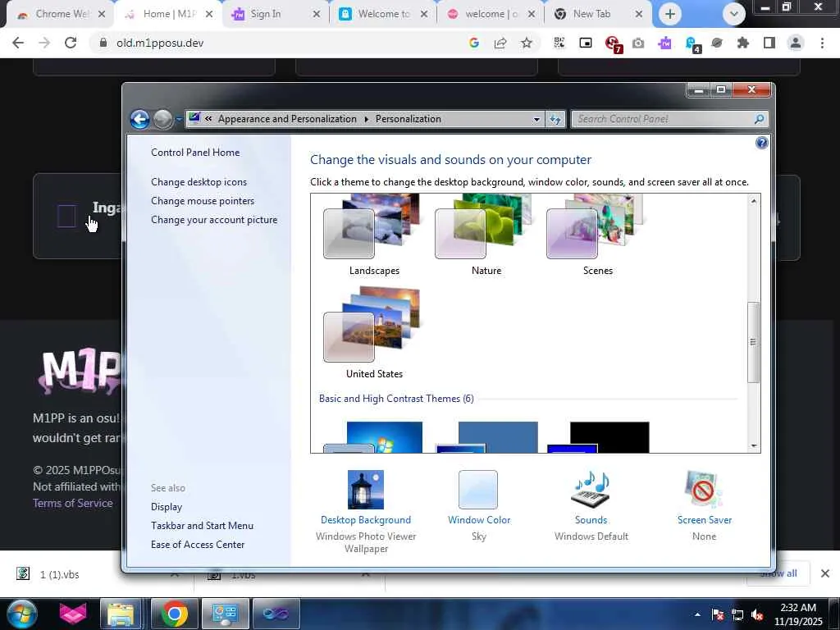Open the Chrome tab search dropdown

point(734,14)
